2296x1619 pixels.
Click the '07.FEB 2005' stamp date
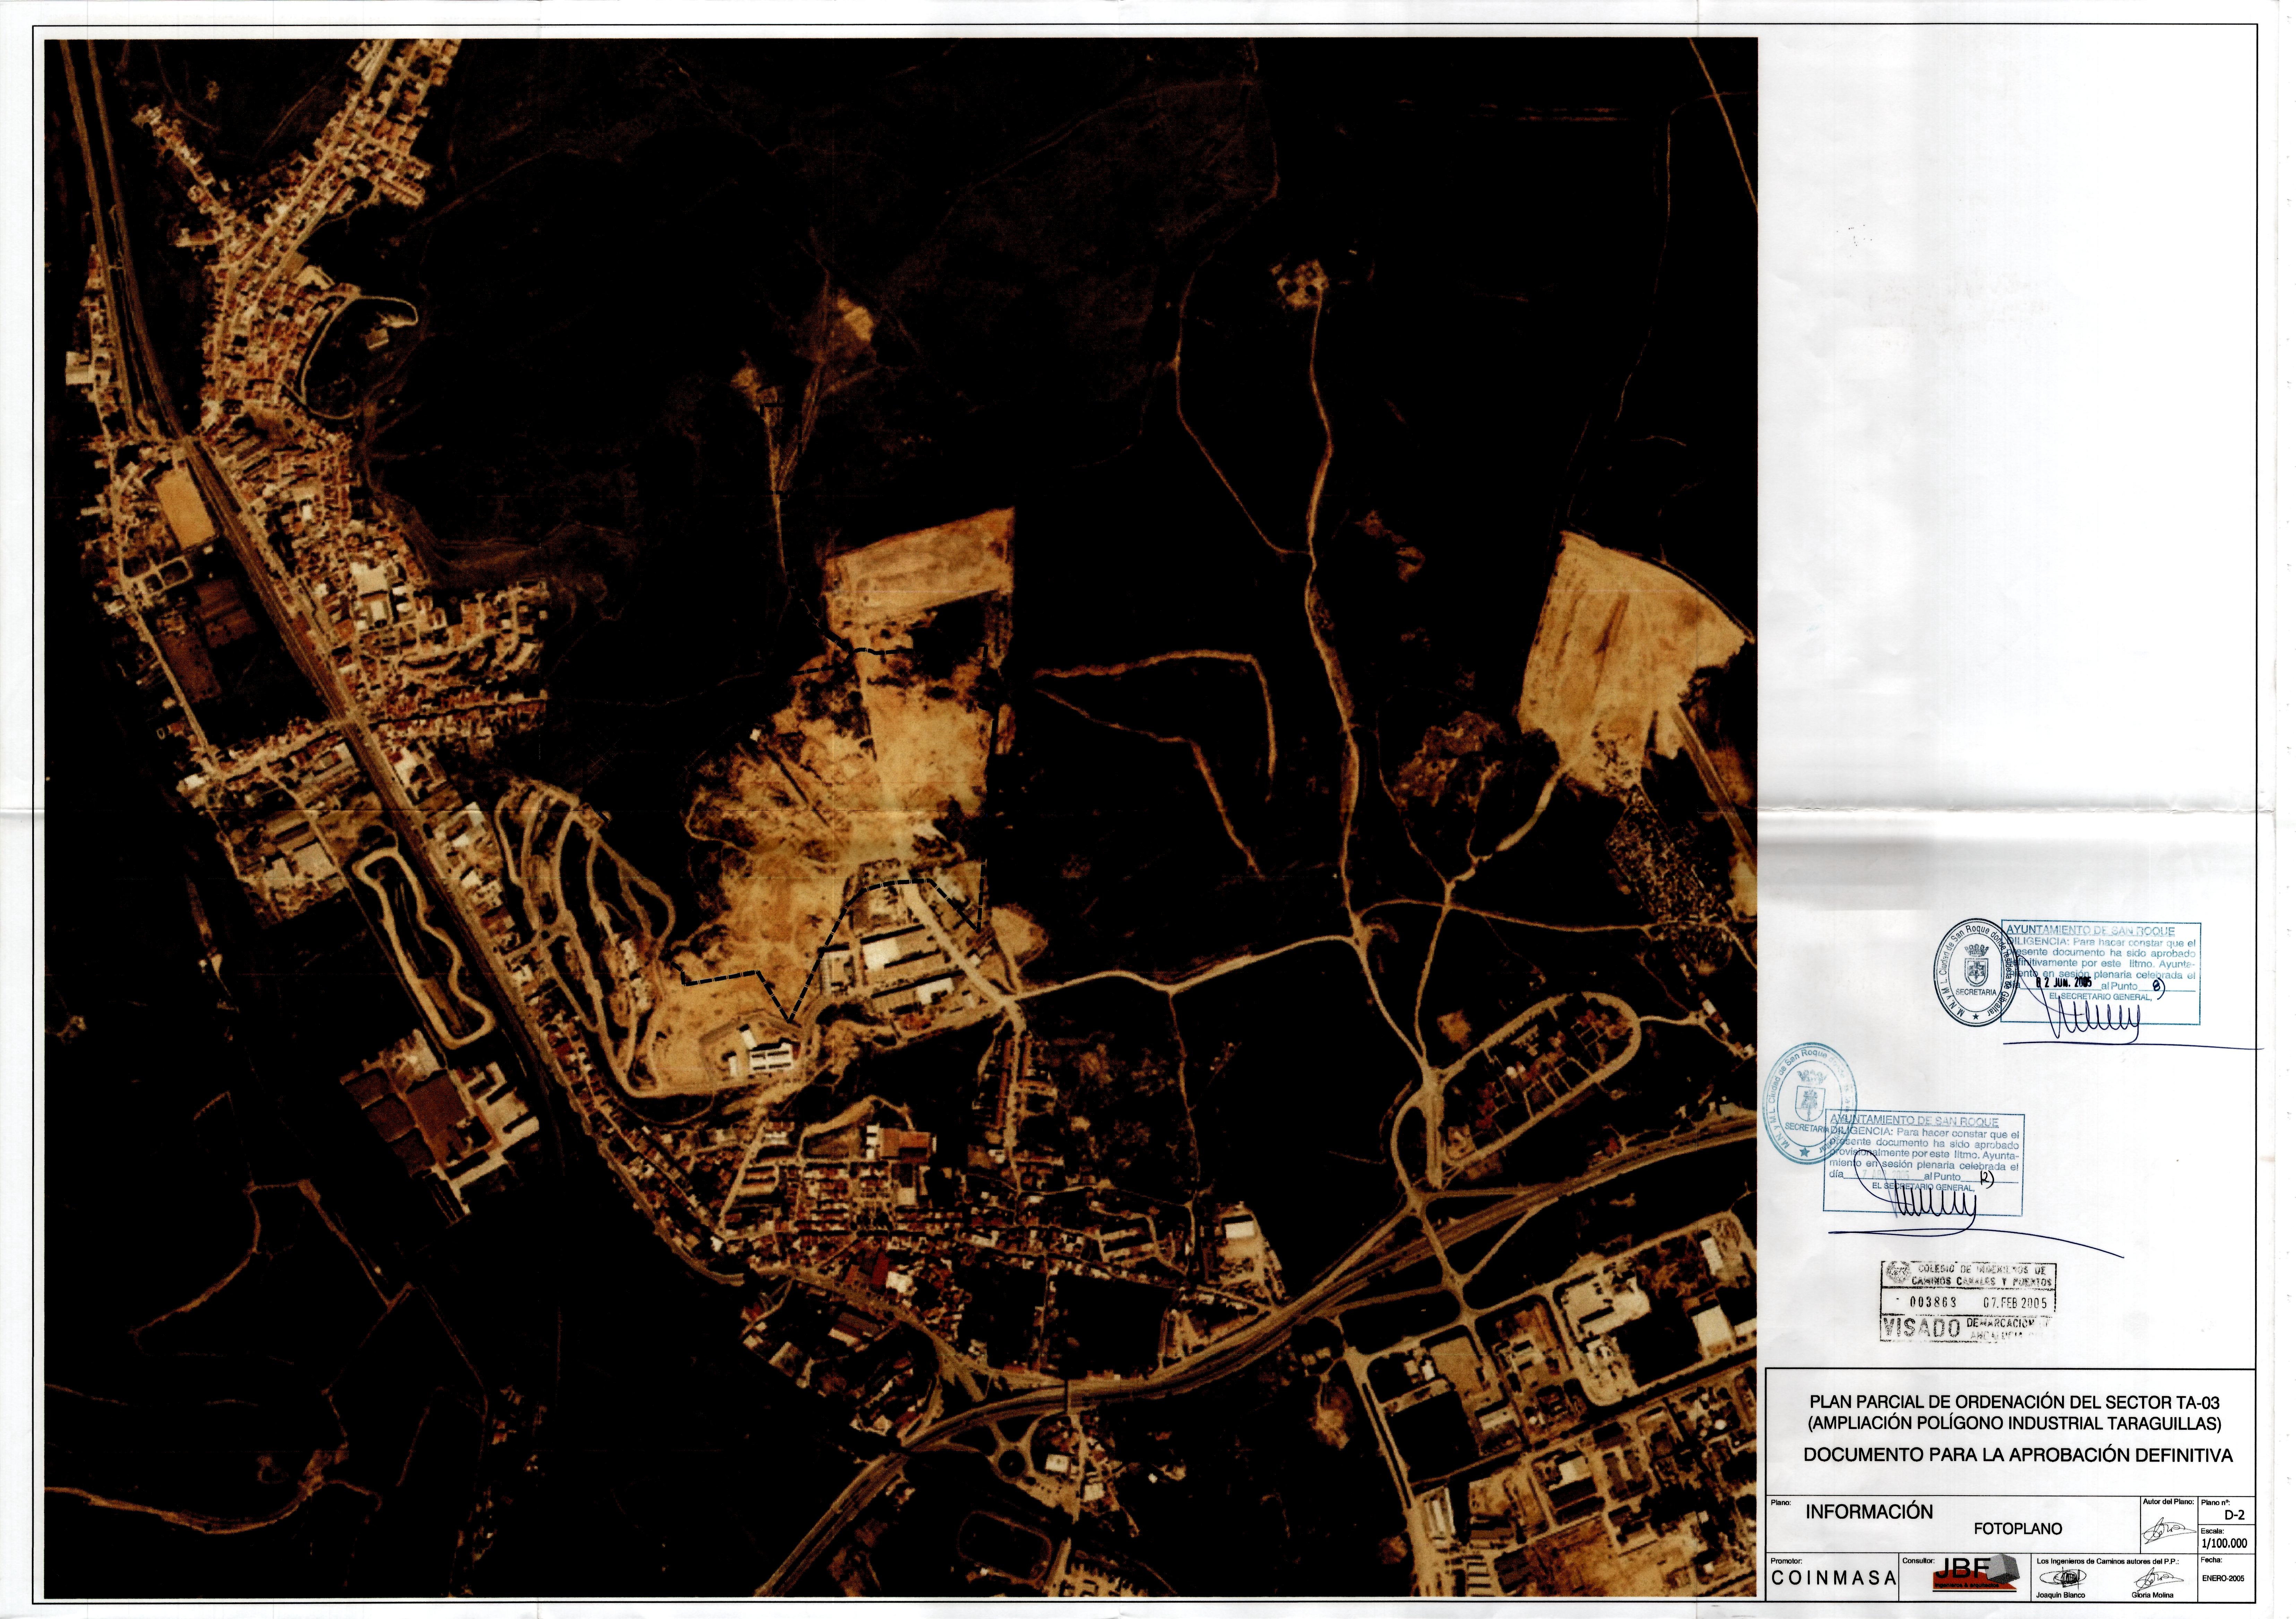(x=2015, y=1302)
